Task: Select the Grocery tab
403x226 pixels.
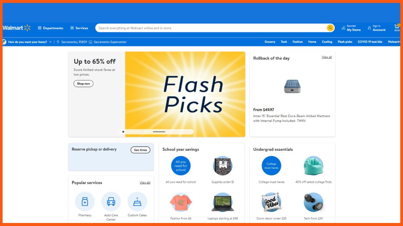Action: point(270,42)
